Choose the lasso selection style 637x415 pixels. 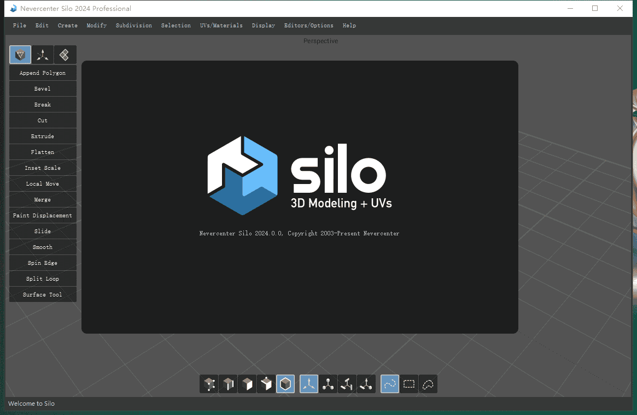tap(428, 384)
